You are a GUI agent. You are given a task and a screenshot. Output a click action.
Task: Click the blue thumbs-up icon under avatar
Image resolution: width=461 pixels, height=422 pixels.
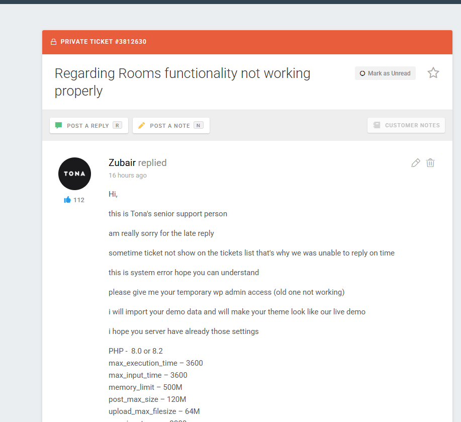click(67, 200)
